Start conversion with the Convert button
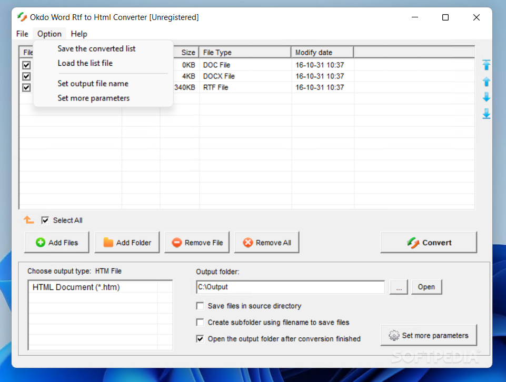 pos(429,243)
